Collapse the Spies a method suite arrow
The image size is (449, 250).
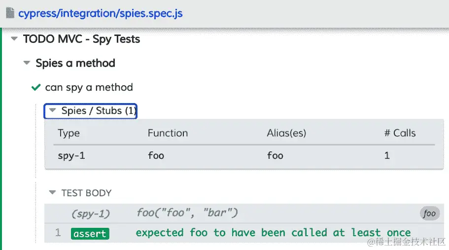click(27, 63)
